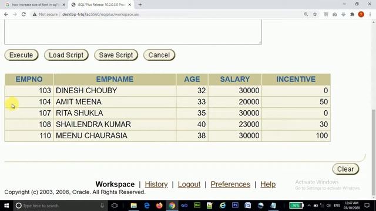
Task: Open Firefox from the taskbar
Action: click(159, 206)
